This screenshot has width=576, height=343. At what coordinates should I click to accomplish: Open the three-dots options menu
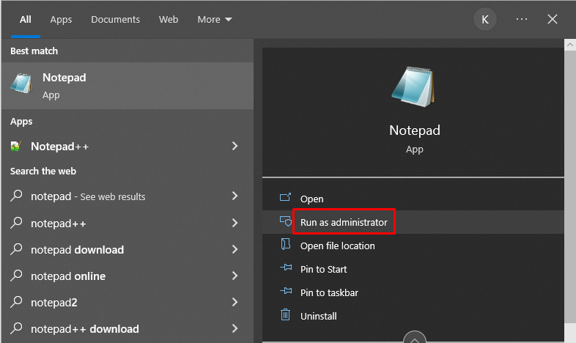click(x=522, y=19)
